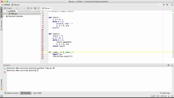Click the untitled breadcrumb in navigation bar
Image resolution: width=174 pixels, height=98 pixels.
coord(7,5)
